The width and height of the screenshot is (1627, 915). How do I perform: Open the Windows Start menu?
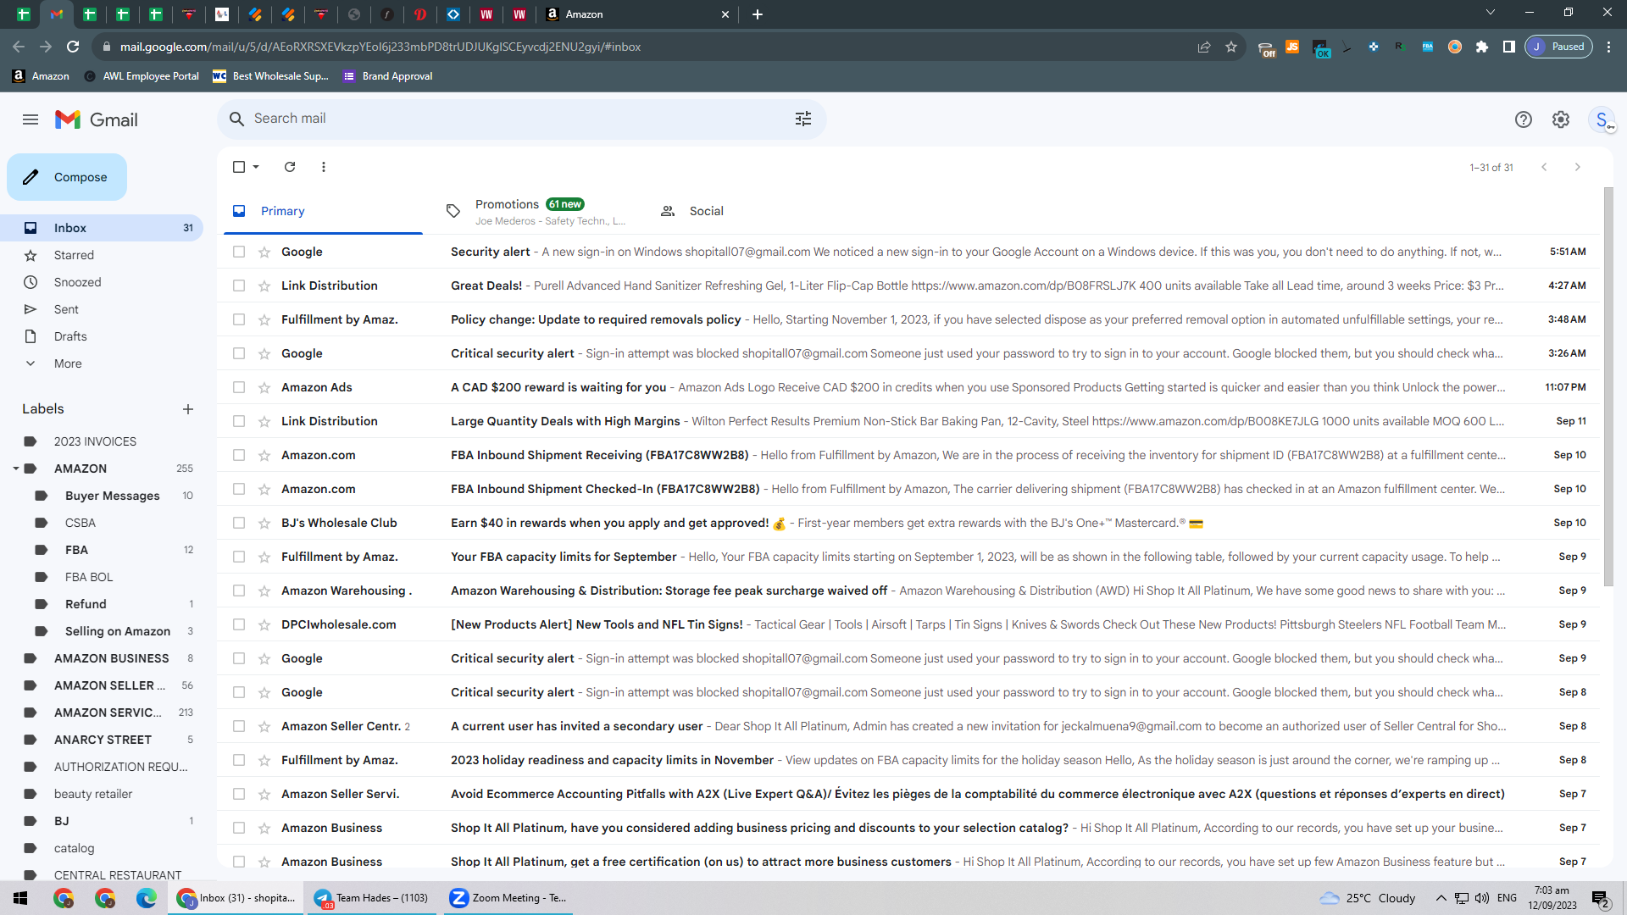click(20, 898)
